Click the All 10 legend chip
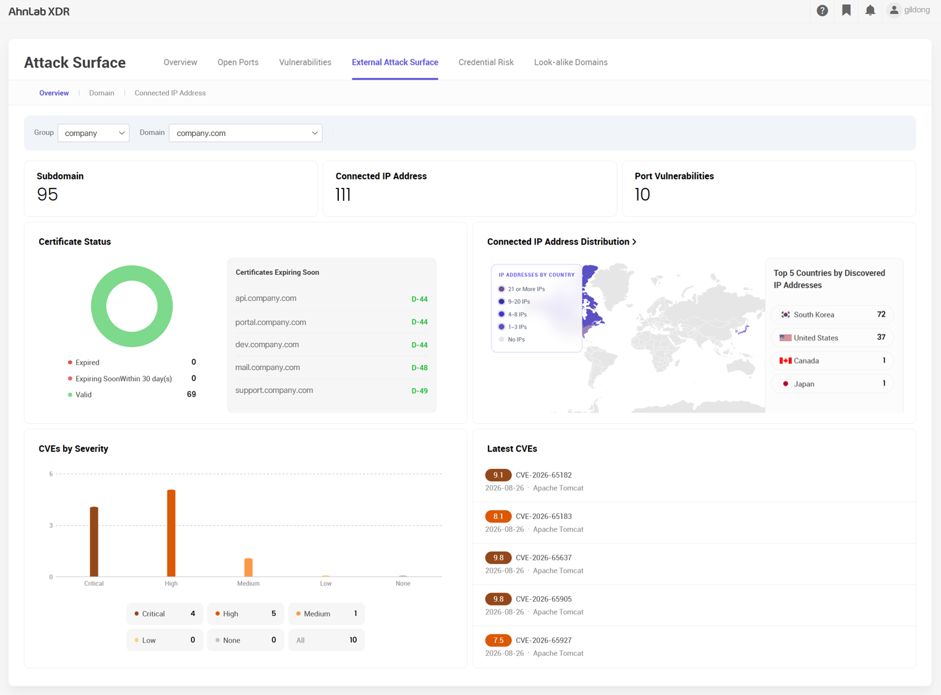Screen dimensions: 941x695 click(326, 641)
